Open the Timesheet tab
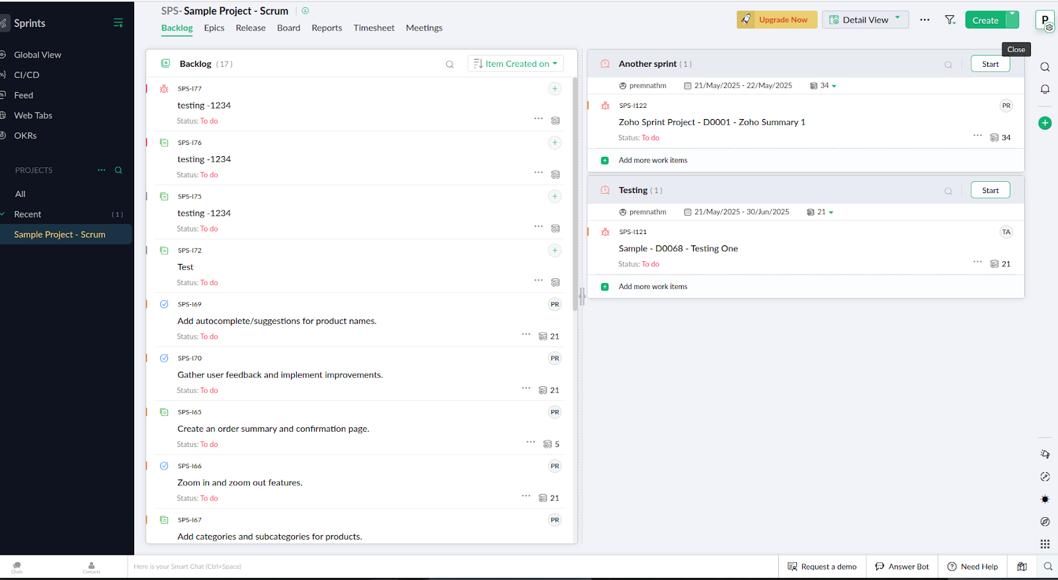Screen dimensions: 1058x580 pos(374,28)
